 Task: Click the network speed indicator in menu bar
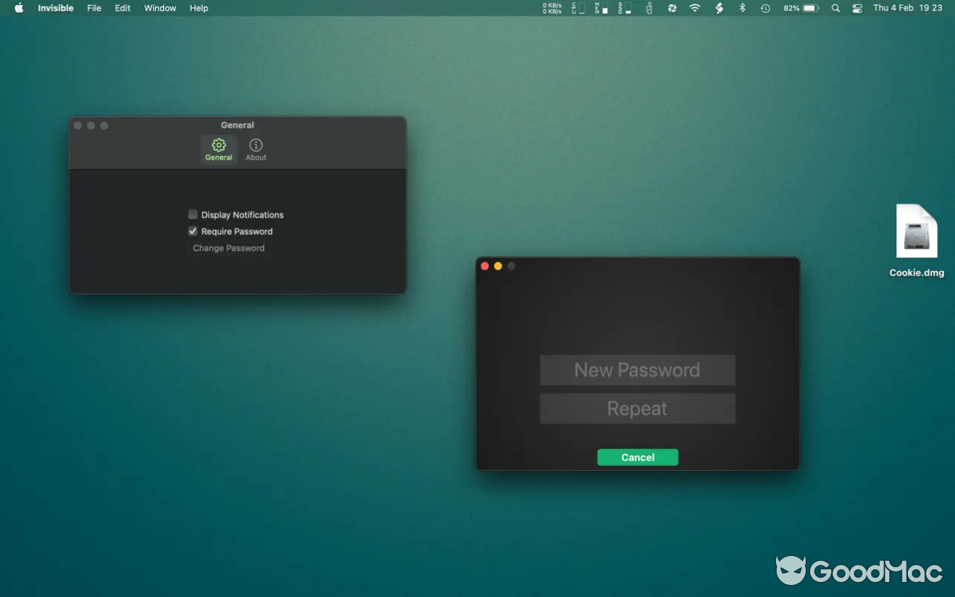point(551,8)
